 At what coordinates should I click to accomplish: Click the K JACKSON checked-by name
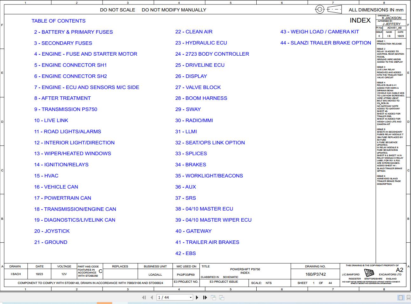coord(392,18)
